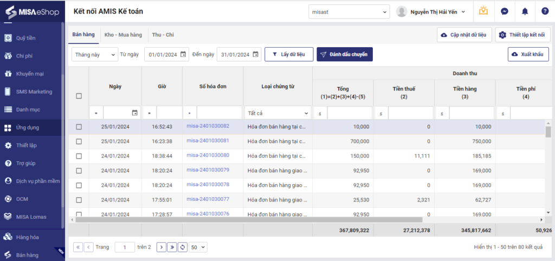Switch to the Thu - Chi tab
This screenshot has height=261, width=555.
point(163,35)
